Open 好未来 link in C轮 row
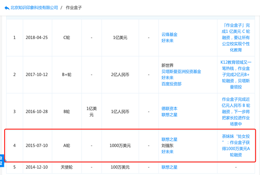Image resolution: width=260 pixels, height=175 pixels. 167,41
